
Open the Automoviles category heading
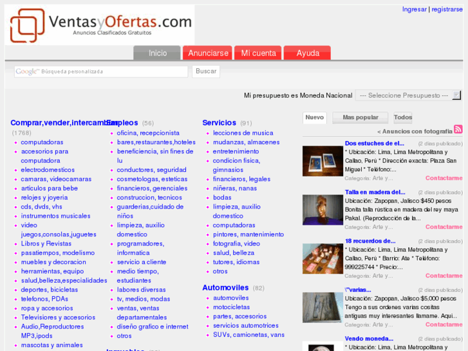(225, 288)
